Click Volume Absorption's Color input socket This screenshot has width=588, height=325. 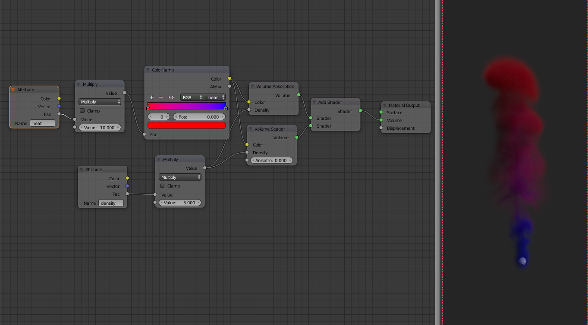[x=249, y=102]
